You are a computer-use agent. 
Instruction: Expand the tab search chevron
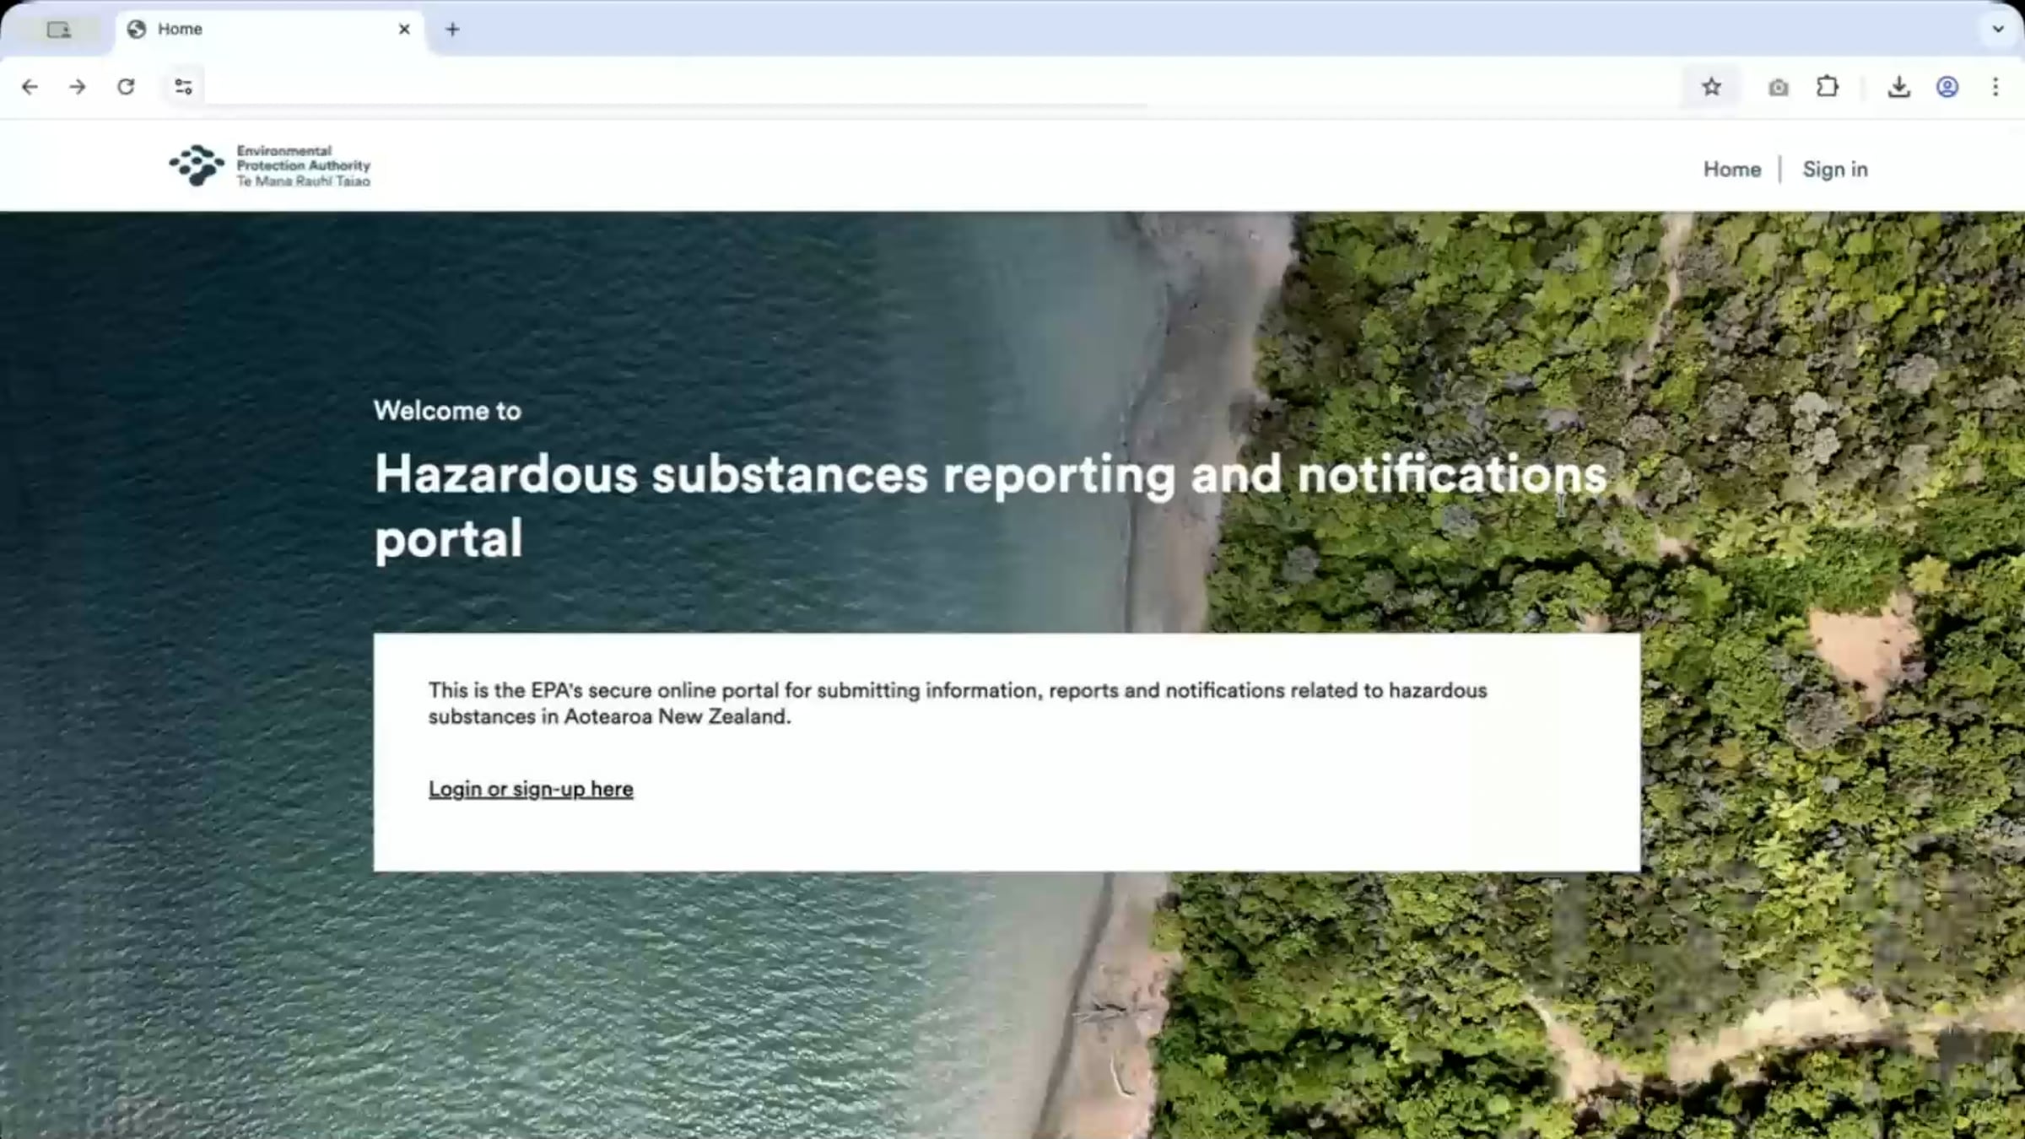[x=1998, y=30]
